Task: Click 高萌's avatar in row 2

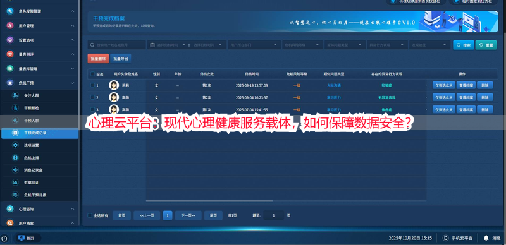Action: [x=114, y=97]
